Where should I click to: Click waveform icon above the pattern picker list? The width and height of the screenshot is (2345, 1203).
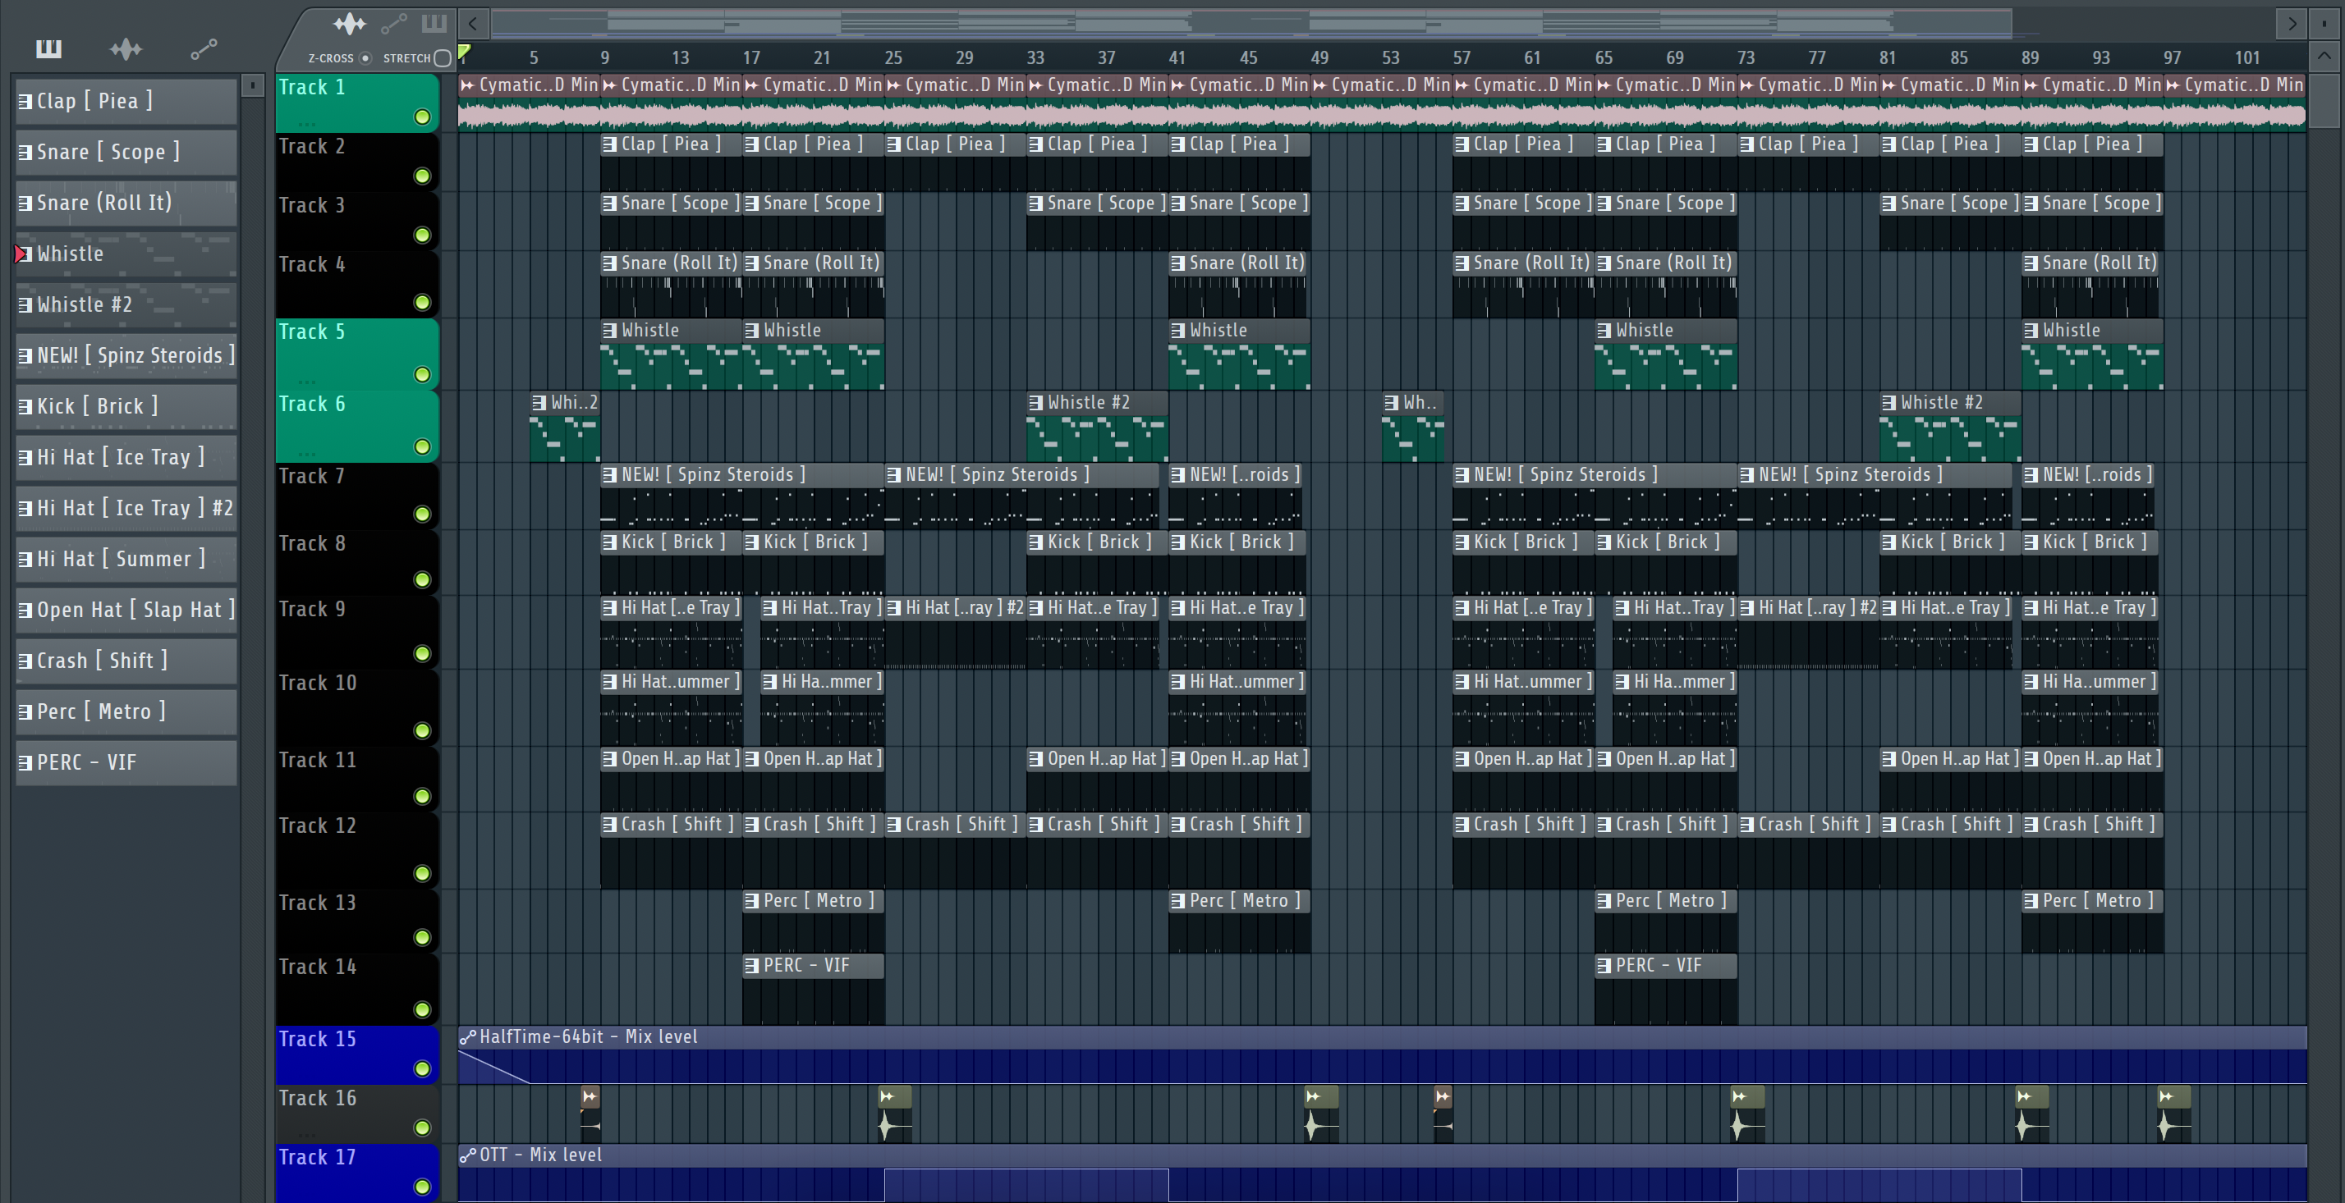(x=126, y=48)
